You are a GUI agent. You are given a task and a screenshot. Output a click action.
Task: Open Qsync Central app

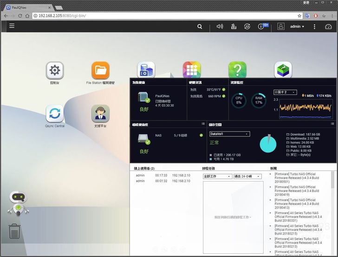pyautogui.click(x=55, y=113)
